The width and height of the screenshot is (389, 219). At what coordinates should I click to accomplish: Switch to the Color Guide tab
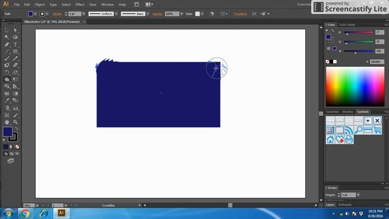tap(347, 24)
